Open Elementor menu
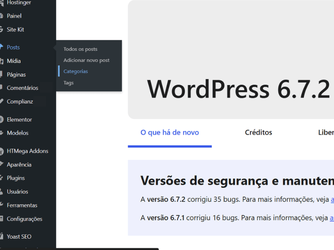 click(x=19, y=120)
